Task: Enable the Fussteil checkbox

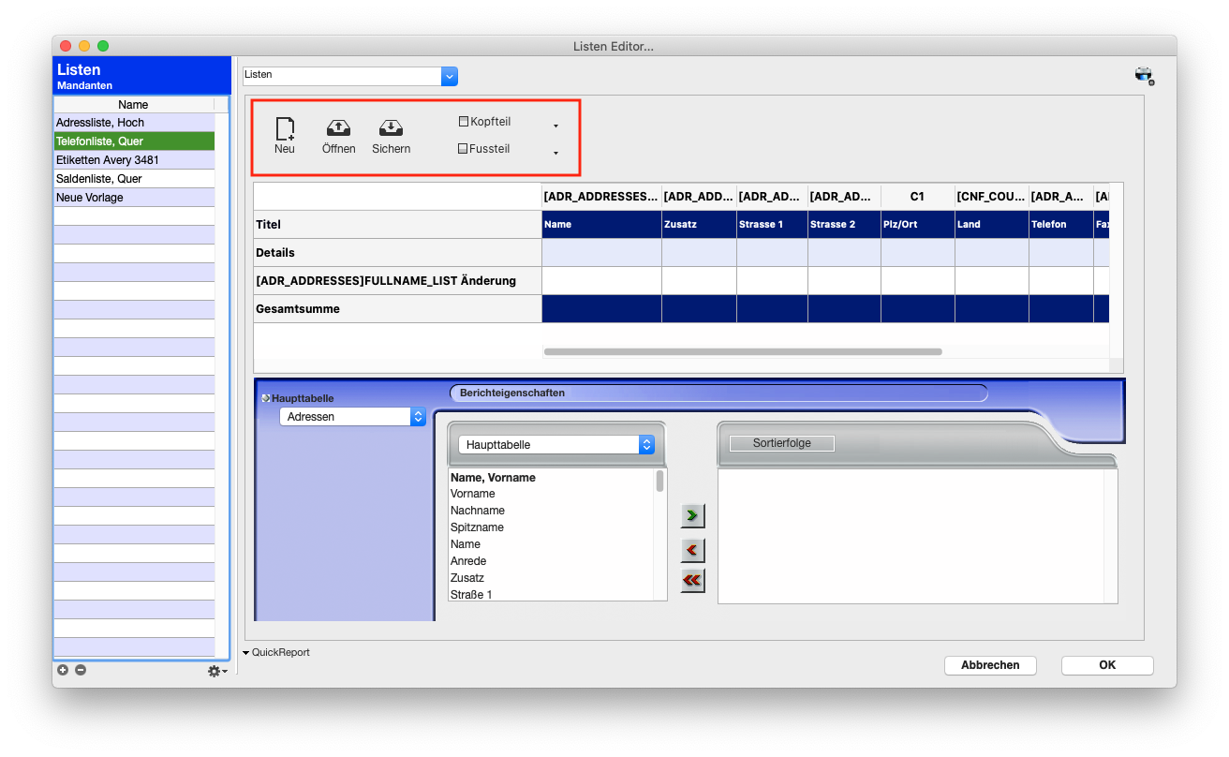Action: pyautogui.click(x=463, y=149)
